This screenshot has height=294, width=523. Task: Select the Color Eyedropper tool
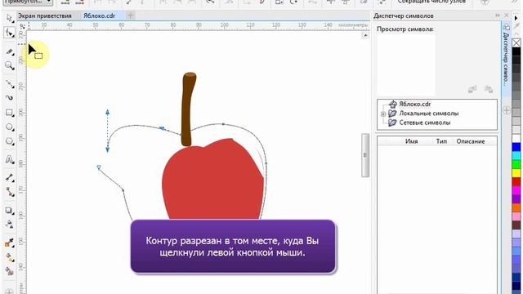[x=9, y=243]
